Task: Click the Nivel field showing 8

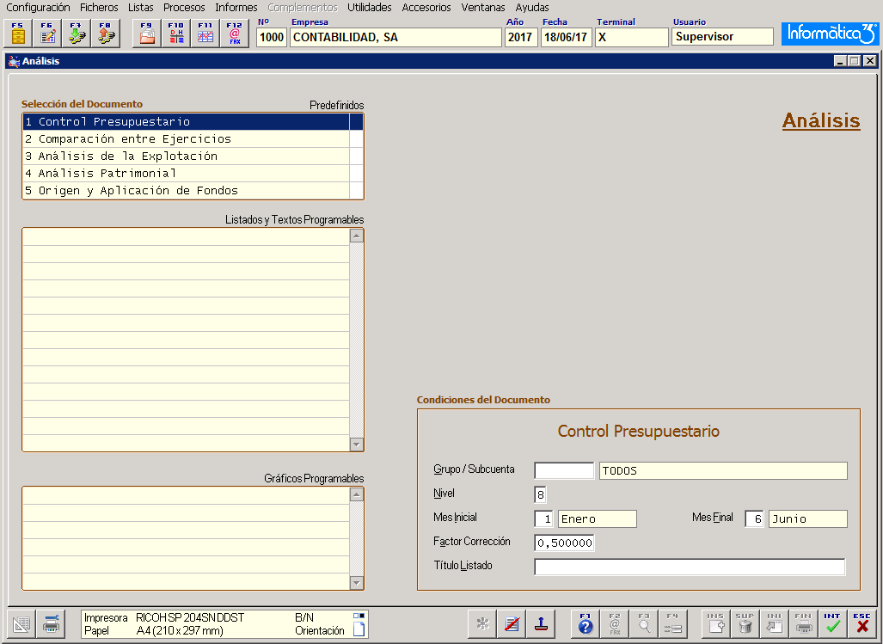Action: tap(540, 494)
